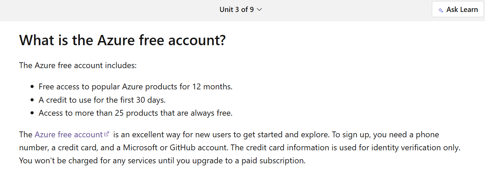Expand the chevron beside Unit 3 of 9
This screenshot has height=177, width=485.
click(259, 10)
